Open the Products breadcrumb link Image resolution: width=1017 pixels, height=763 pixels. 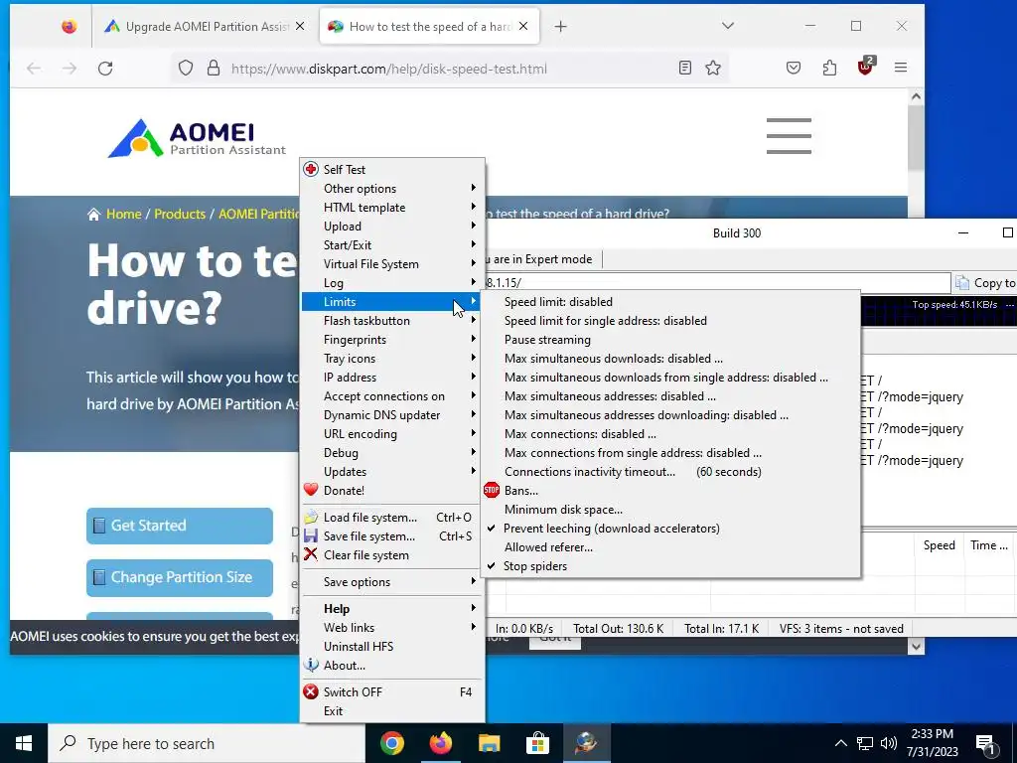180,215
